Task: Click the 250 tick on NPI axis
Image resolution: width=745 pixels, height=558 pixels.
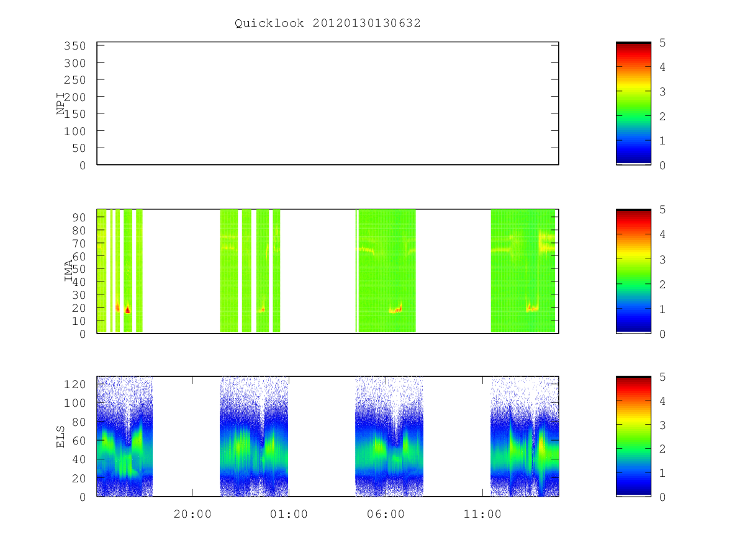Action: 76,80
